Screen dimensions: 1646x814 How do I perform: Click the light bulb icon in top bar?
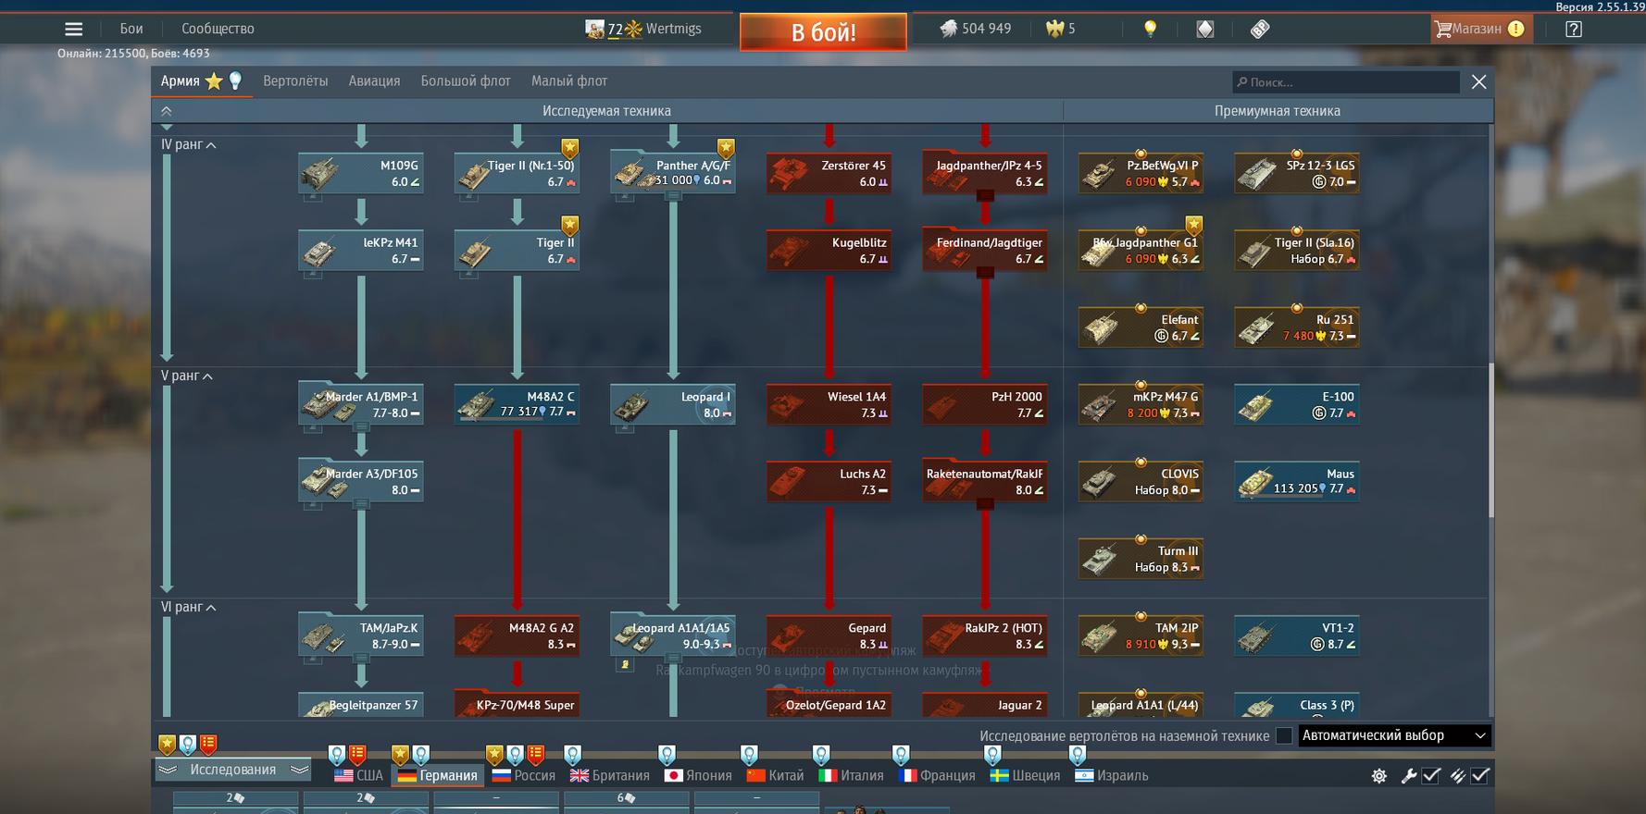tap(1150, 29)
